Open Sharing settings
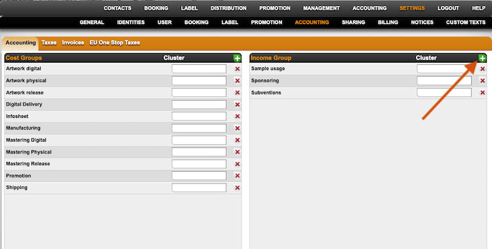 354,22
